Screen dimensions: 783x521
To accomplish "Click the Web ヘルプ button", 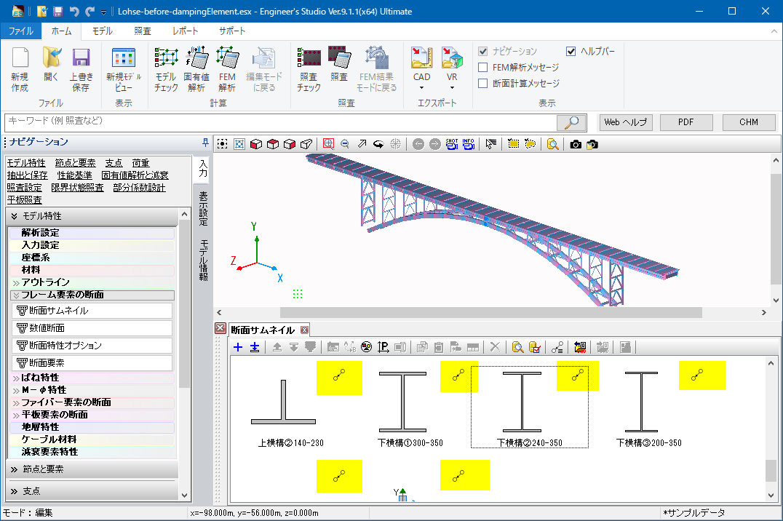I will [625, 122].
